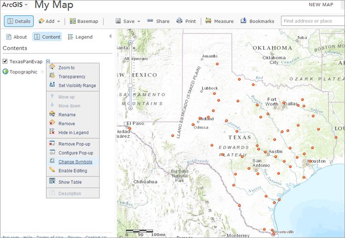Viewport: 345px width, 238px height.
Task: Uncheck the TexasPanEvap layer checkbox
Action: click(x=5, y=62)
